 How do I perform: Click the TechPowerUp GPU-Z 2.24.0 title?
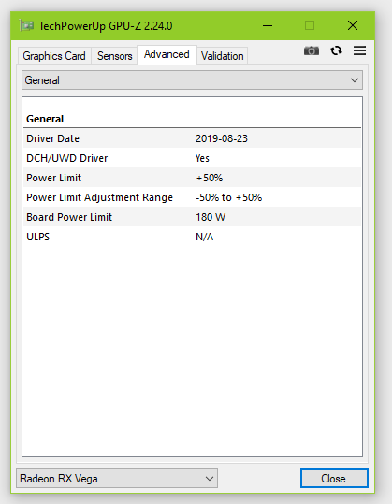pyautogui.click(x=106, y=26)
